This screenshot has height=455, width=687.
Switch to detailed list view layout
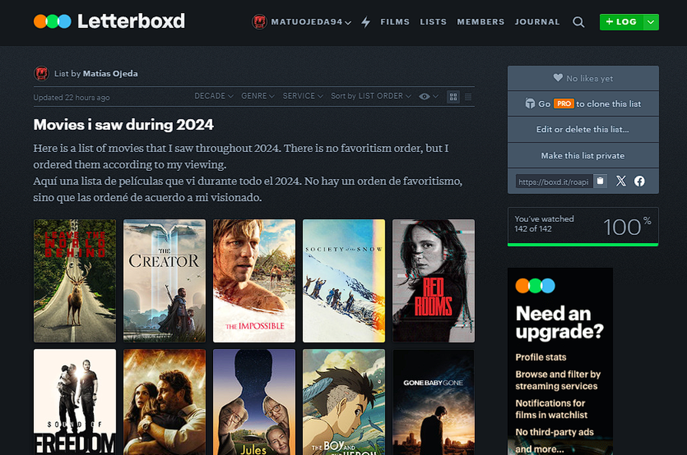click(468, 96)
